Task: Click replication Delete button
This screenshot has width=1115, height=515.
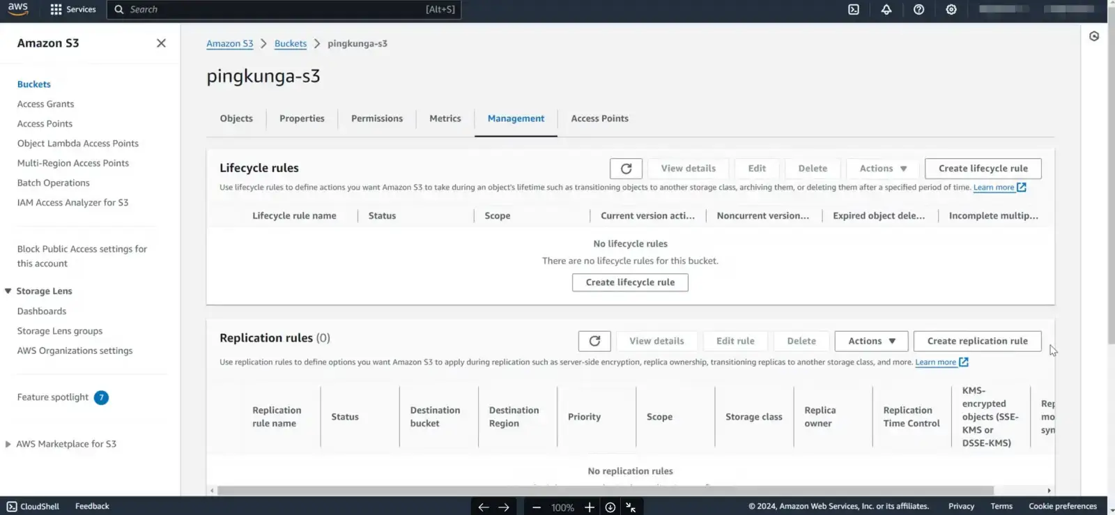Action: 801,341
